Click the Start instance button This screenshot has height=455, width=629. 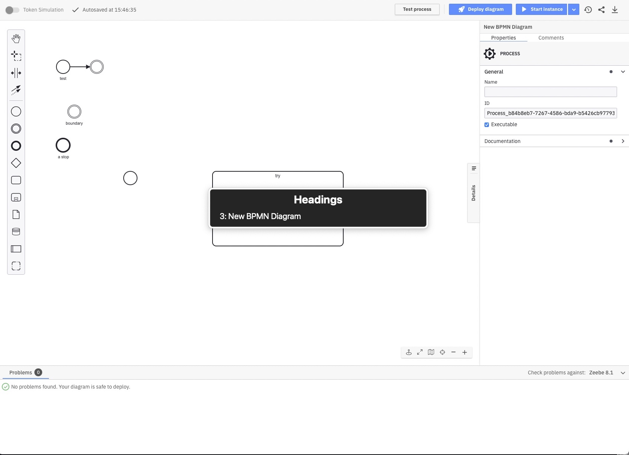coord(541,9)
